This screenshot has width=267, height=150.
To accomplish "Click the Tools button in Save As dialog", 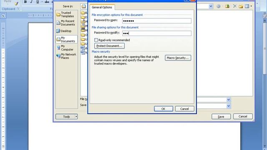I will tap(66, 117).
